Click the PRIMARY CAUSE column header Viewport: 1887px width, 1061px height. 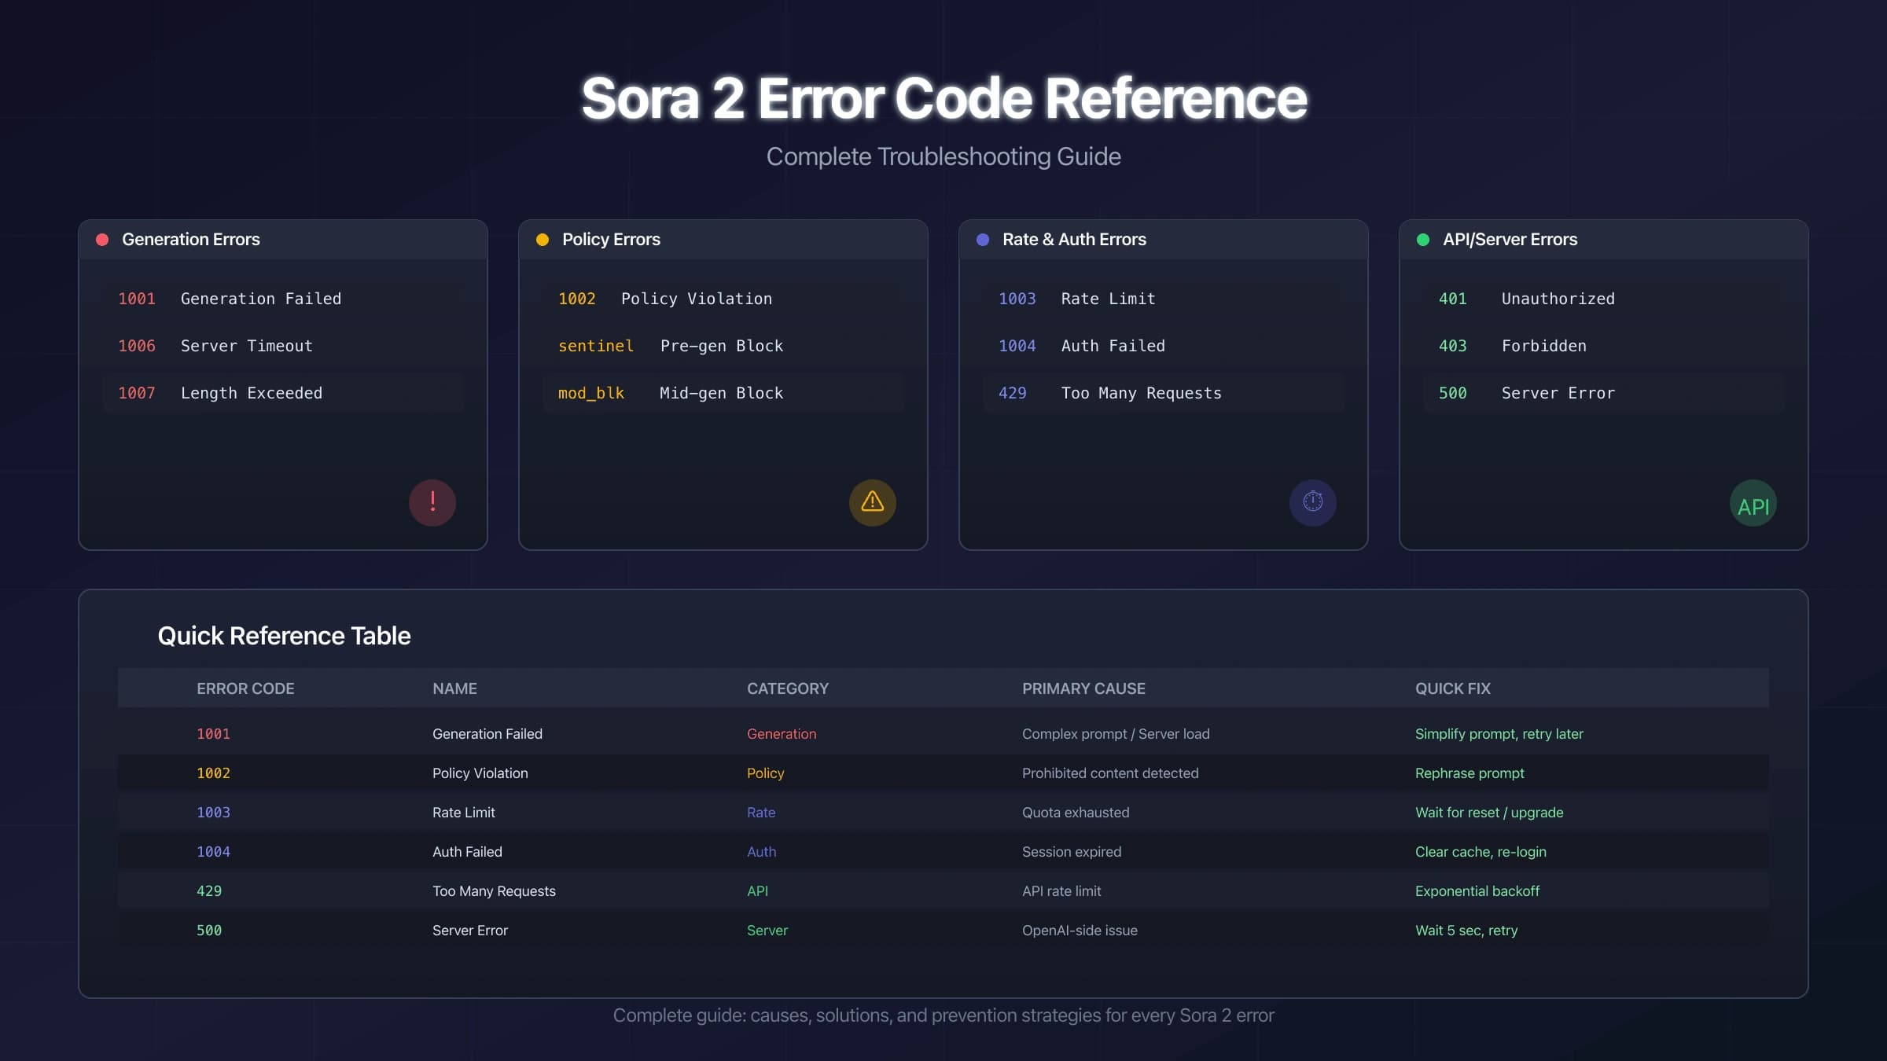point(1083,688)
